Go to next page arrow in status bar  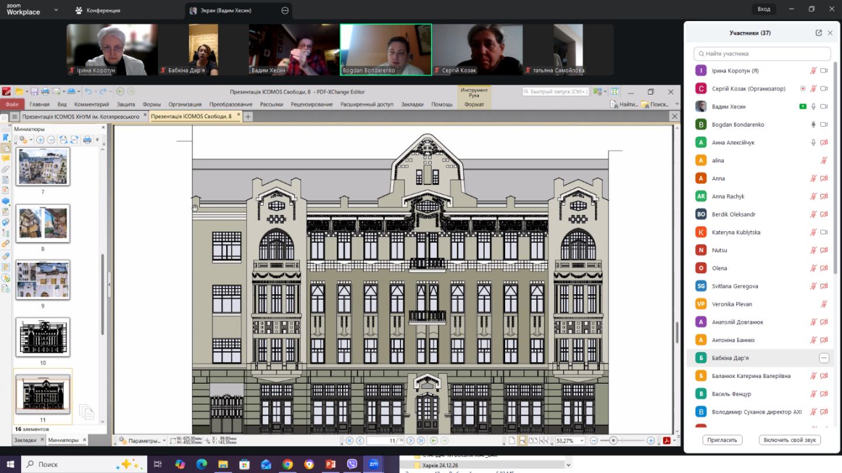[410, 440]
